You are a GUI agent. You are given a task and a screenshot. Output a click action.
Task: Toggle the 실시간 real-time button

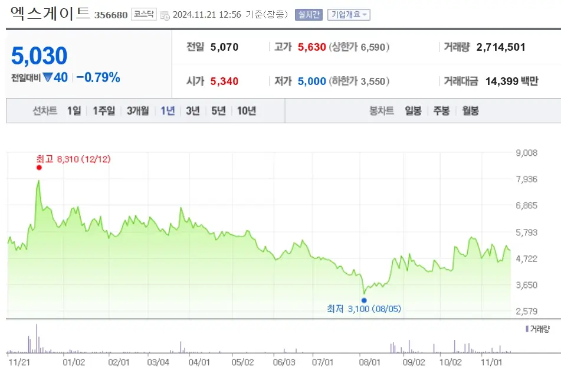tap(309, 15)
